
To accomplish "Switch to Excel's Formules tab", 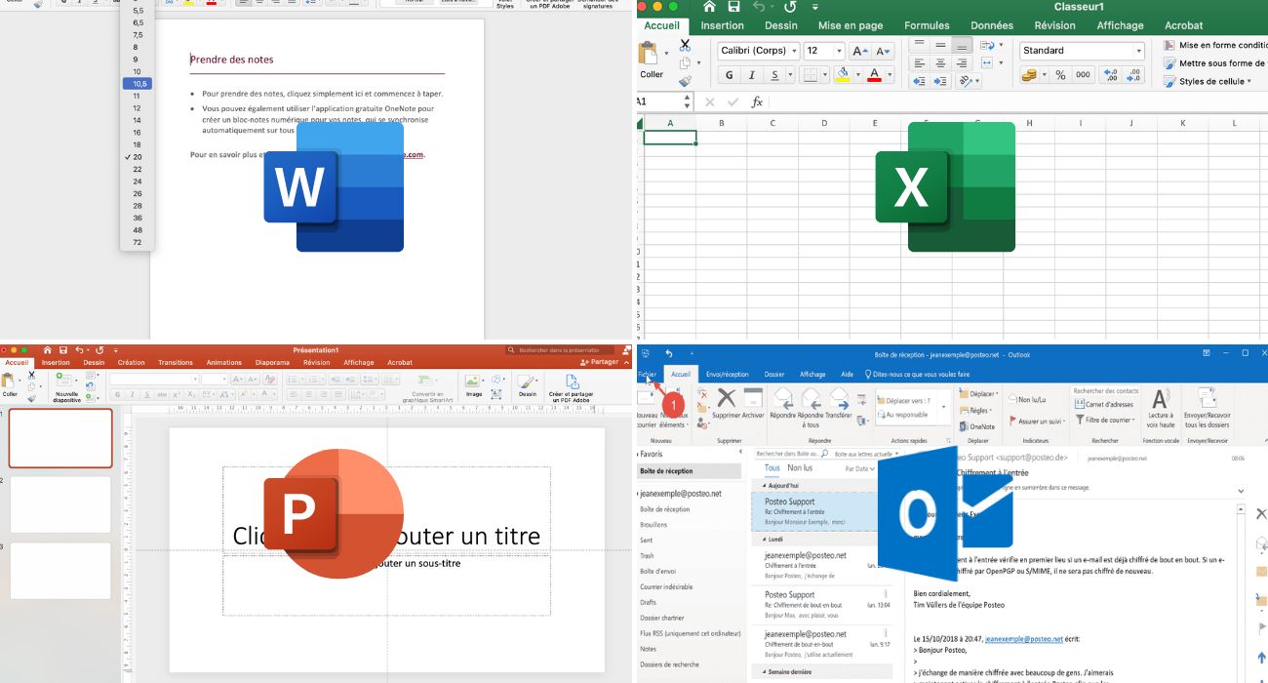I will coord(927,25).
